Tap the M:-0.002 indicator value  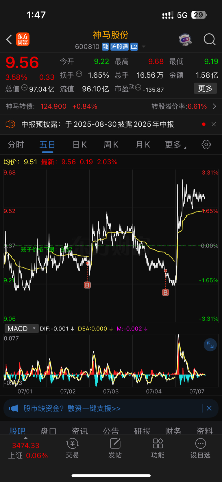tap(132, 329)
